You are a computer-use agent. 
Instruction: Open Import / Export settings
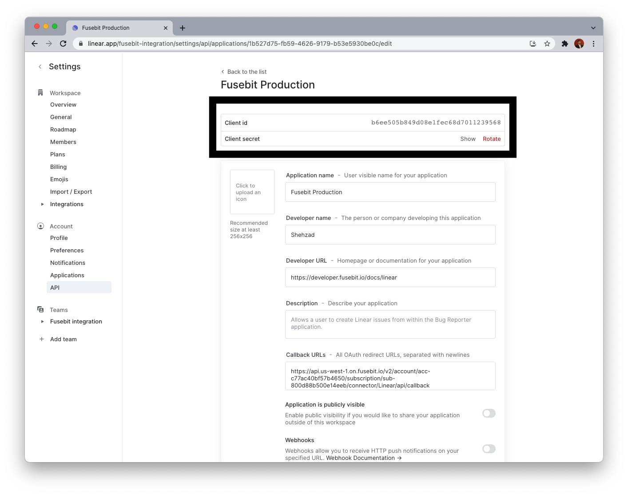(71, 192)
